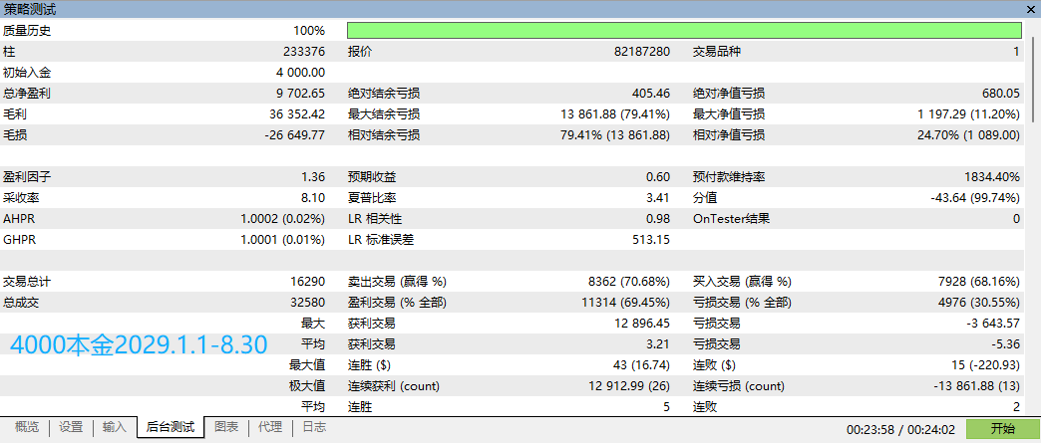Click the green 开始 button

pyautogui.click(x=1002, y=429)
